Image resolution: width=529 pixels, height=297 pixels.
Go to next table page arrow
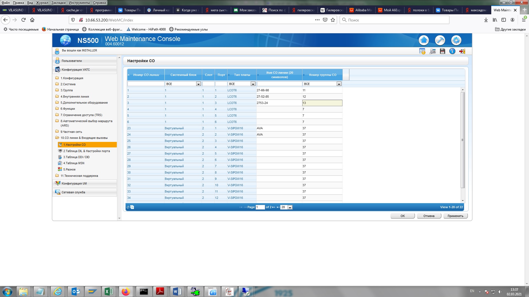pyautogui.click(x=274, y=207)
